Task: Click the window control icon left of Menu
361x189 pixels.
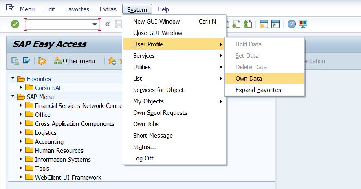Action: pyautogui.click(x=10, y=8)
